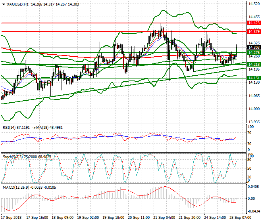Click the 19 Sep 18:00 time label
Viewport: 262px width, 222px height.
click(x=113, y=218)
